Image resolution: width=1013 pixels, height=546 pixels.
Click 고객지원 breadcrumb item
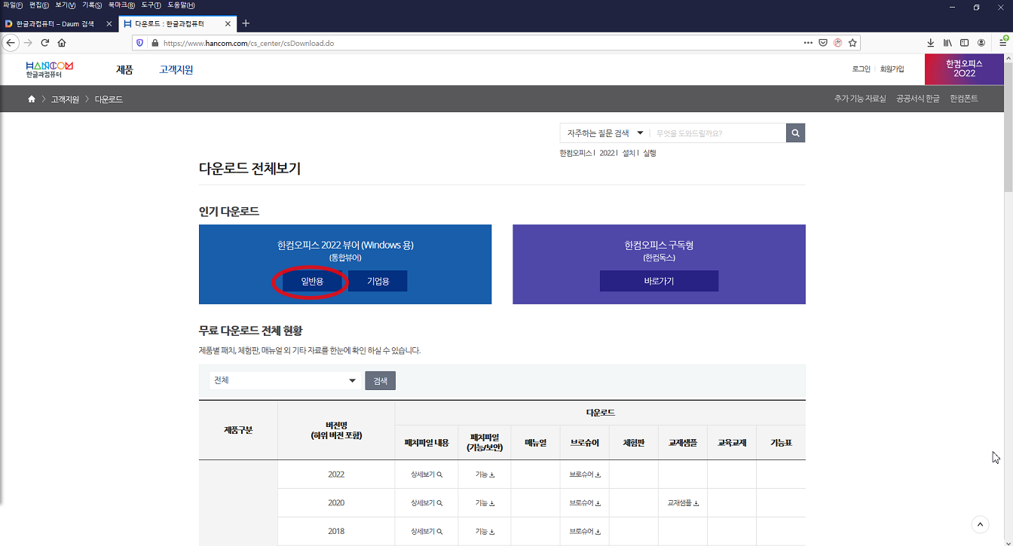[65, 99]
